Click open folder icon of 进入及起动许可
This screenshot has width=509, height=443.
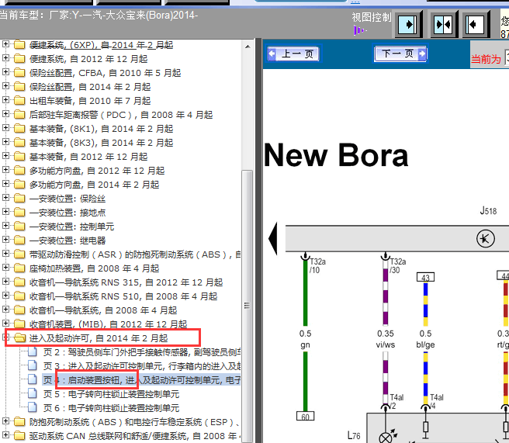20,337
